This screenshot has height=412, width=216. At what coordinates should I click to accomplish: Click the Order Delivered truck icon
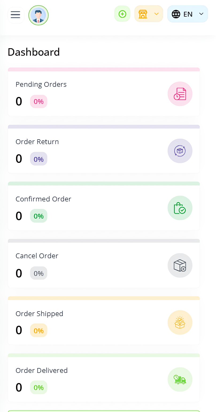point(180,379)
